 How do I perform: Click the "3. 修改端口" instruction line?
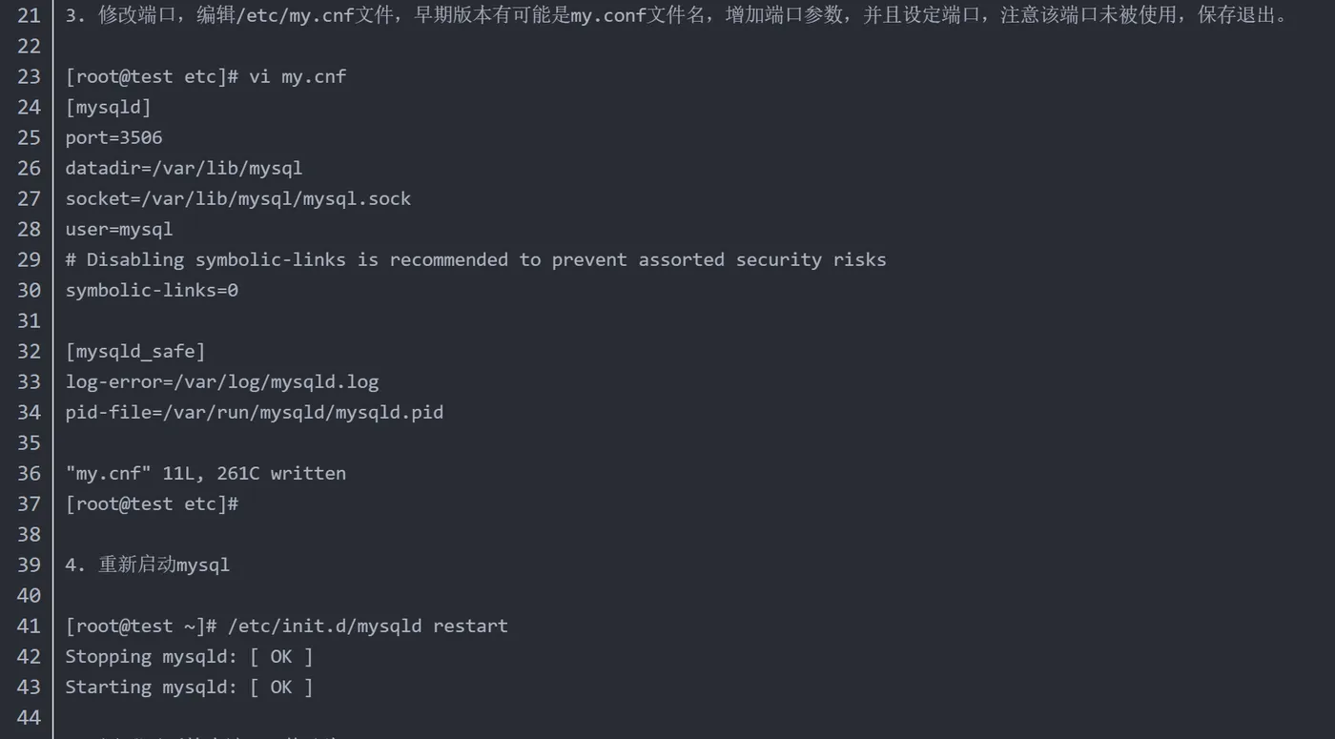click(x=675, y=15)
